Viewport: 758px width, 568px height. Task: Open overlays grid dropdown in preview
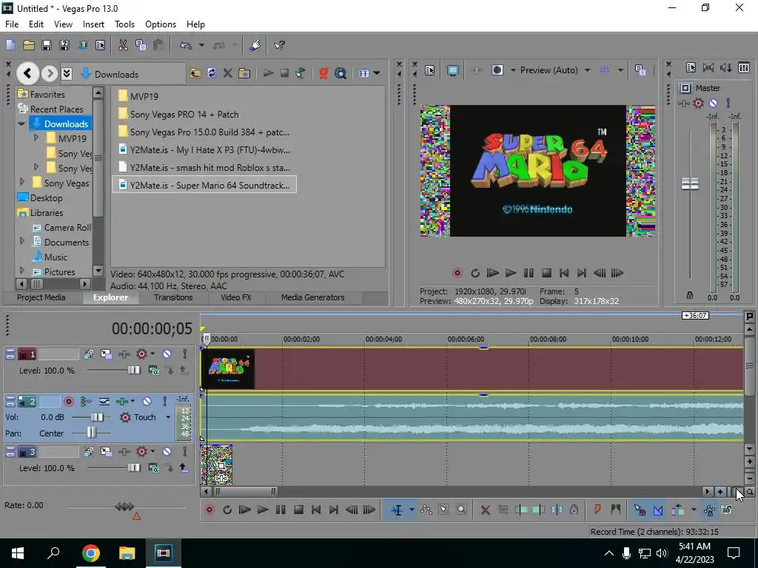click(620, 70)
